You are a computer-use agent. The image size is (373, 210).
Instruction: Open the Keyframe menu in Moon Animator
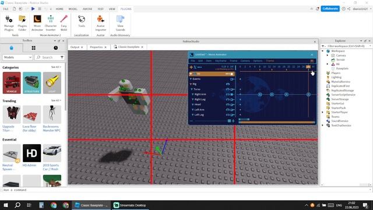coord(220,61)
